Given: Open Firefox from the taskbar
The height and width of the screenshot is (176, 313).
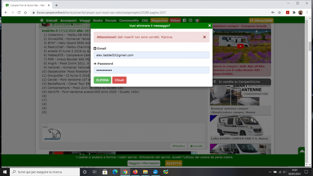Looking at the screenshot, I should click(x=135, y=172).
